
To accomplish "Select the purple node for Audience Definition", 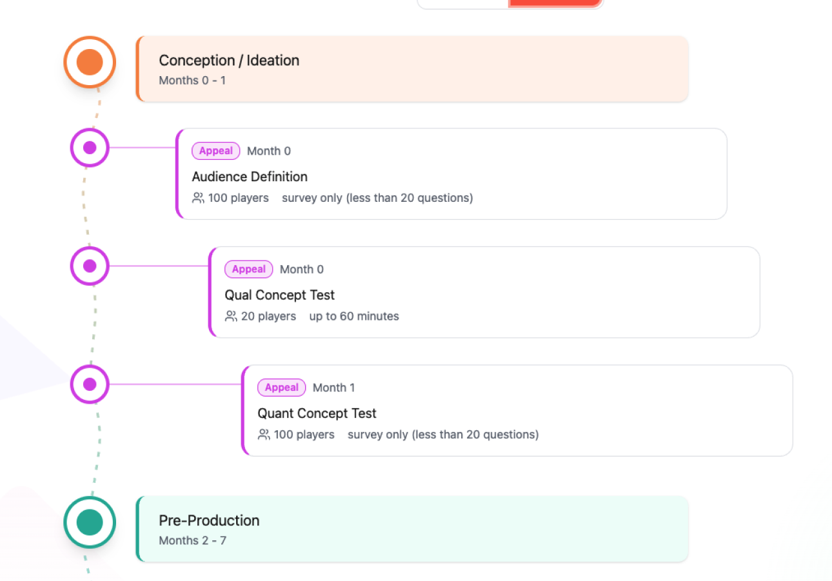I will click(x=90, y=148).
